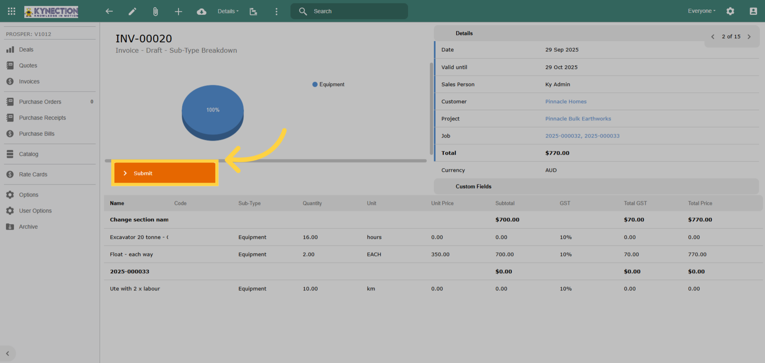The width and height of the screenshot is (765, 363).
Task: Click the Ky Admin sales person value
Action: click(557, 85)
